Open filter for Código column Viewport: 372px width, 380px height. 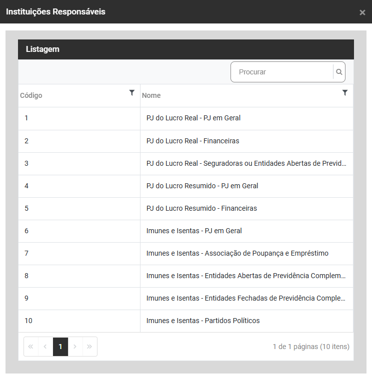[x=131, y=92]
